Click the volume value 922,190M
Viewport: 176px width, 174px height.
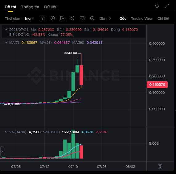click(71, 132)
